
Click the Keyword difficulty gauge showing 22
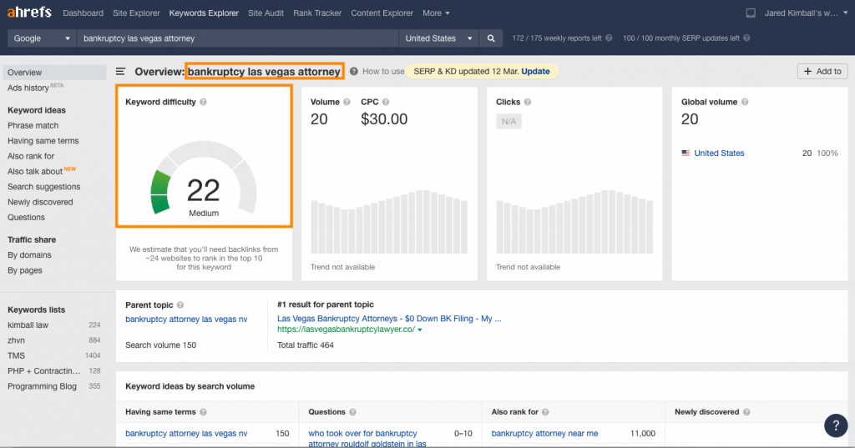[204, 179]
